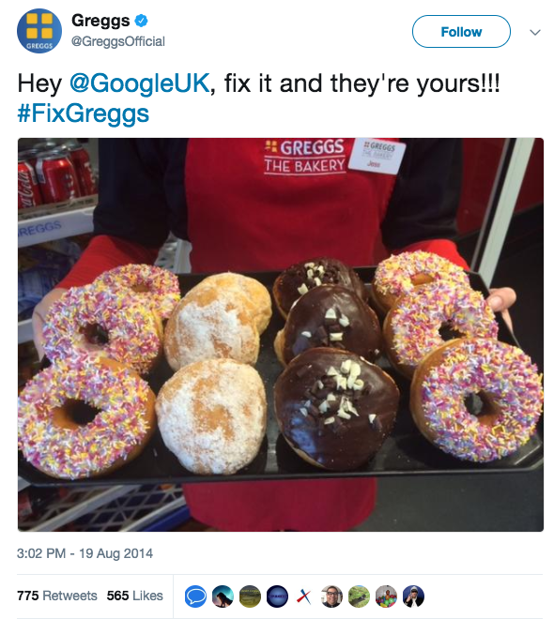Open the red and blue cross avatar
Screen dimensions: 554x619
click(x=304, y=596)
